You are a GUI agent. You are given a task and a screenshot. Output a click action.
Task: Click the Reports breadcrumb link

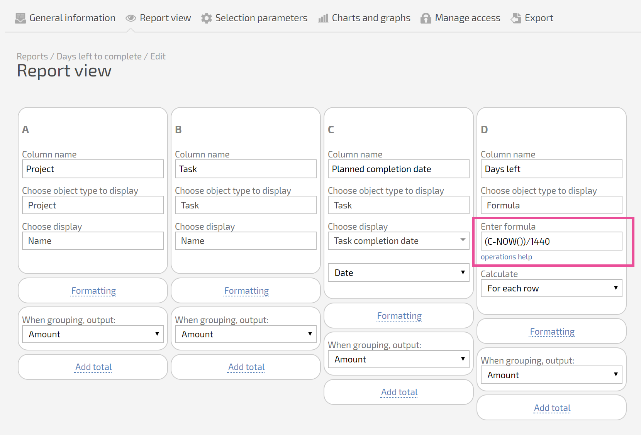tap(32, 56)
